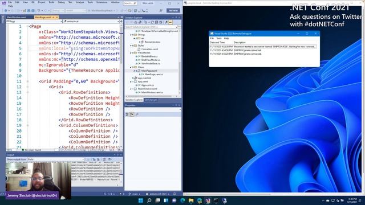Screen dimensions: 365x205
Task: Toggle pin on the MainPage.xaml tab
Action: [53, 18]
